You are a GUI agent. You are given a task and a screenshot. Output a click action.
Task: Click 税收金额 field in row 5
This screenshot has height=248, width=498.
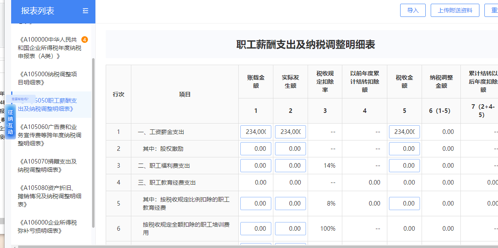click(404, 204)
